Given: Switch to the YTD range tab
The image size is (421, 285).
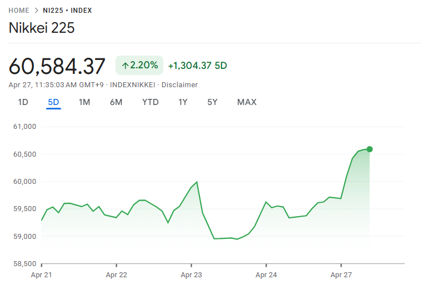Looking at the screenshot, I should 151,102.
